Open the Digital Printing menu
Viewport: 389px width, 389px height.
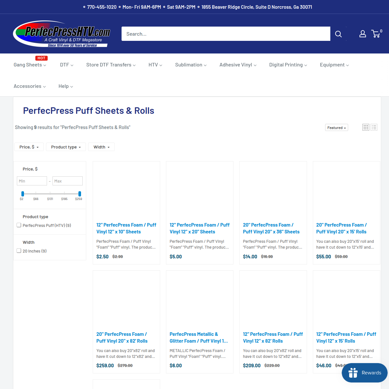coord(288,65)
